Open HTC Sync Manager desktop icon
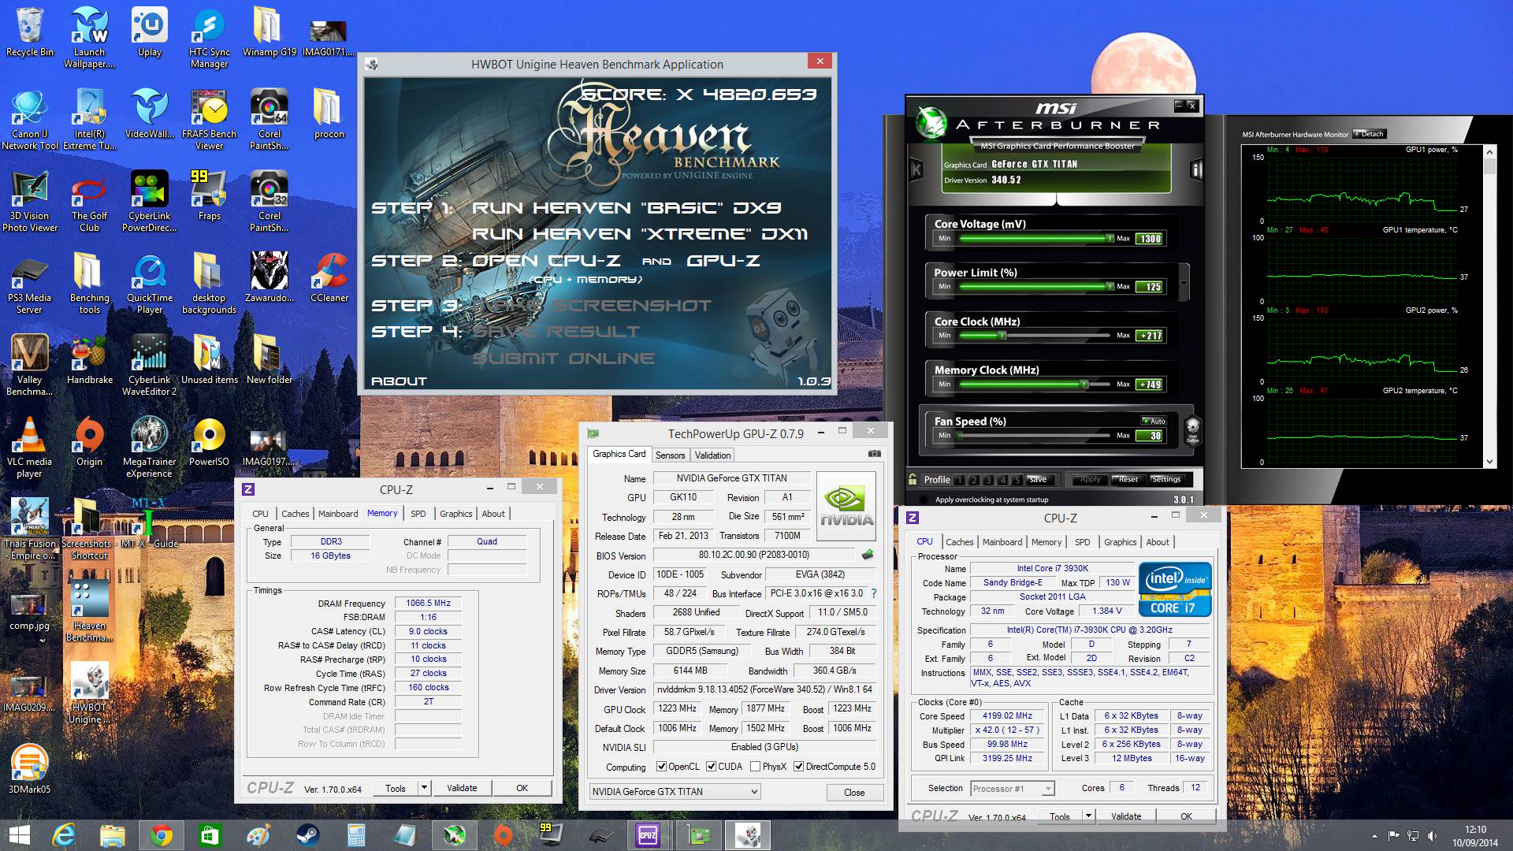 tap(209, 38)
